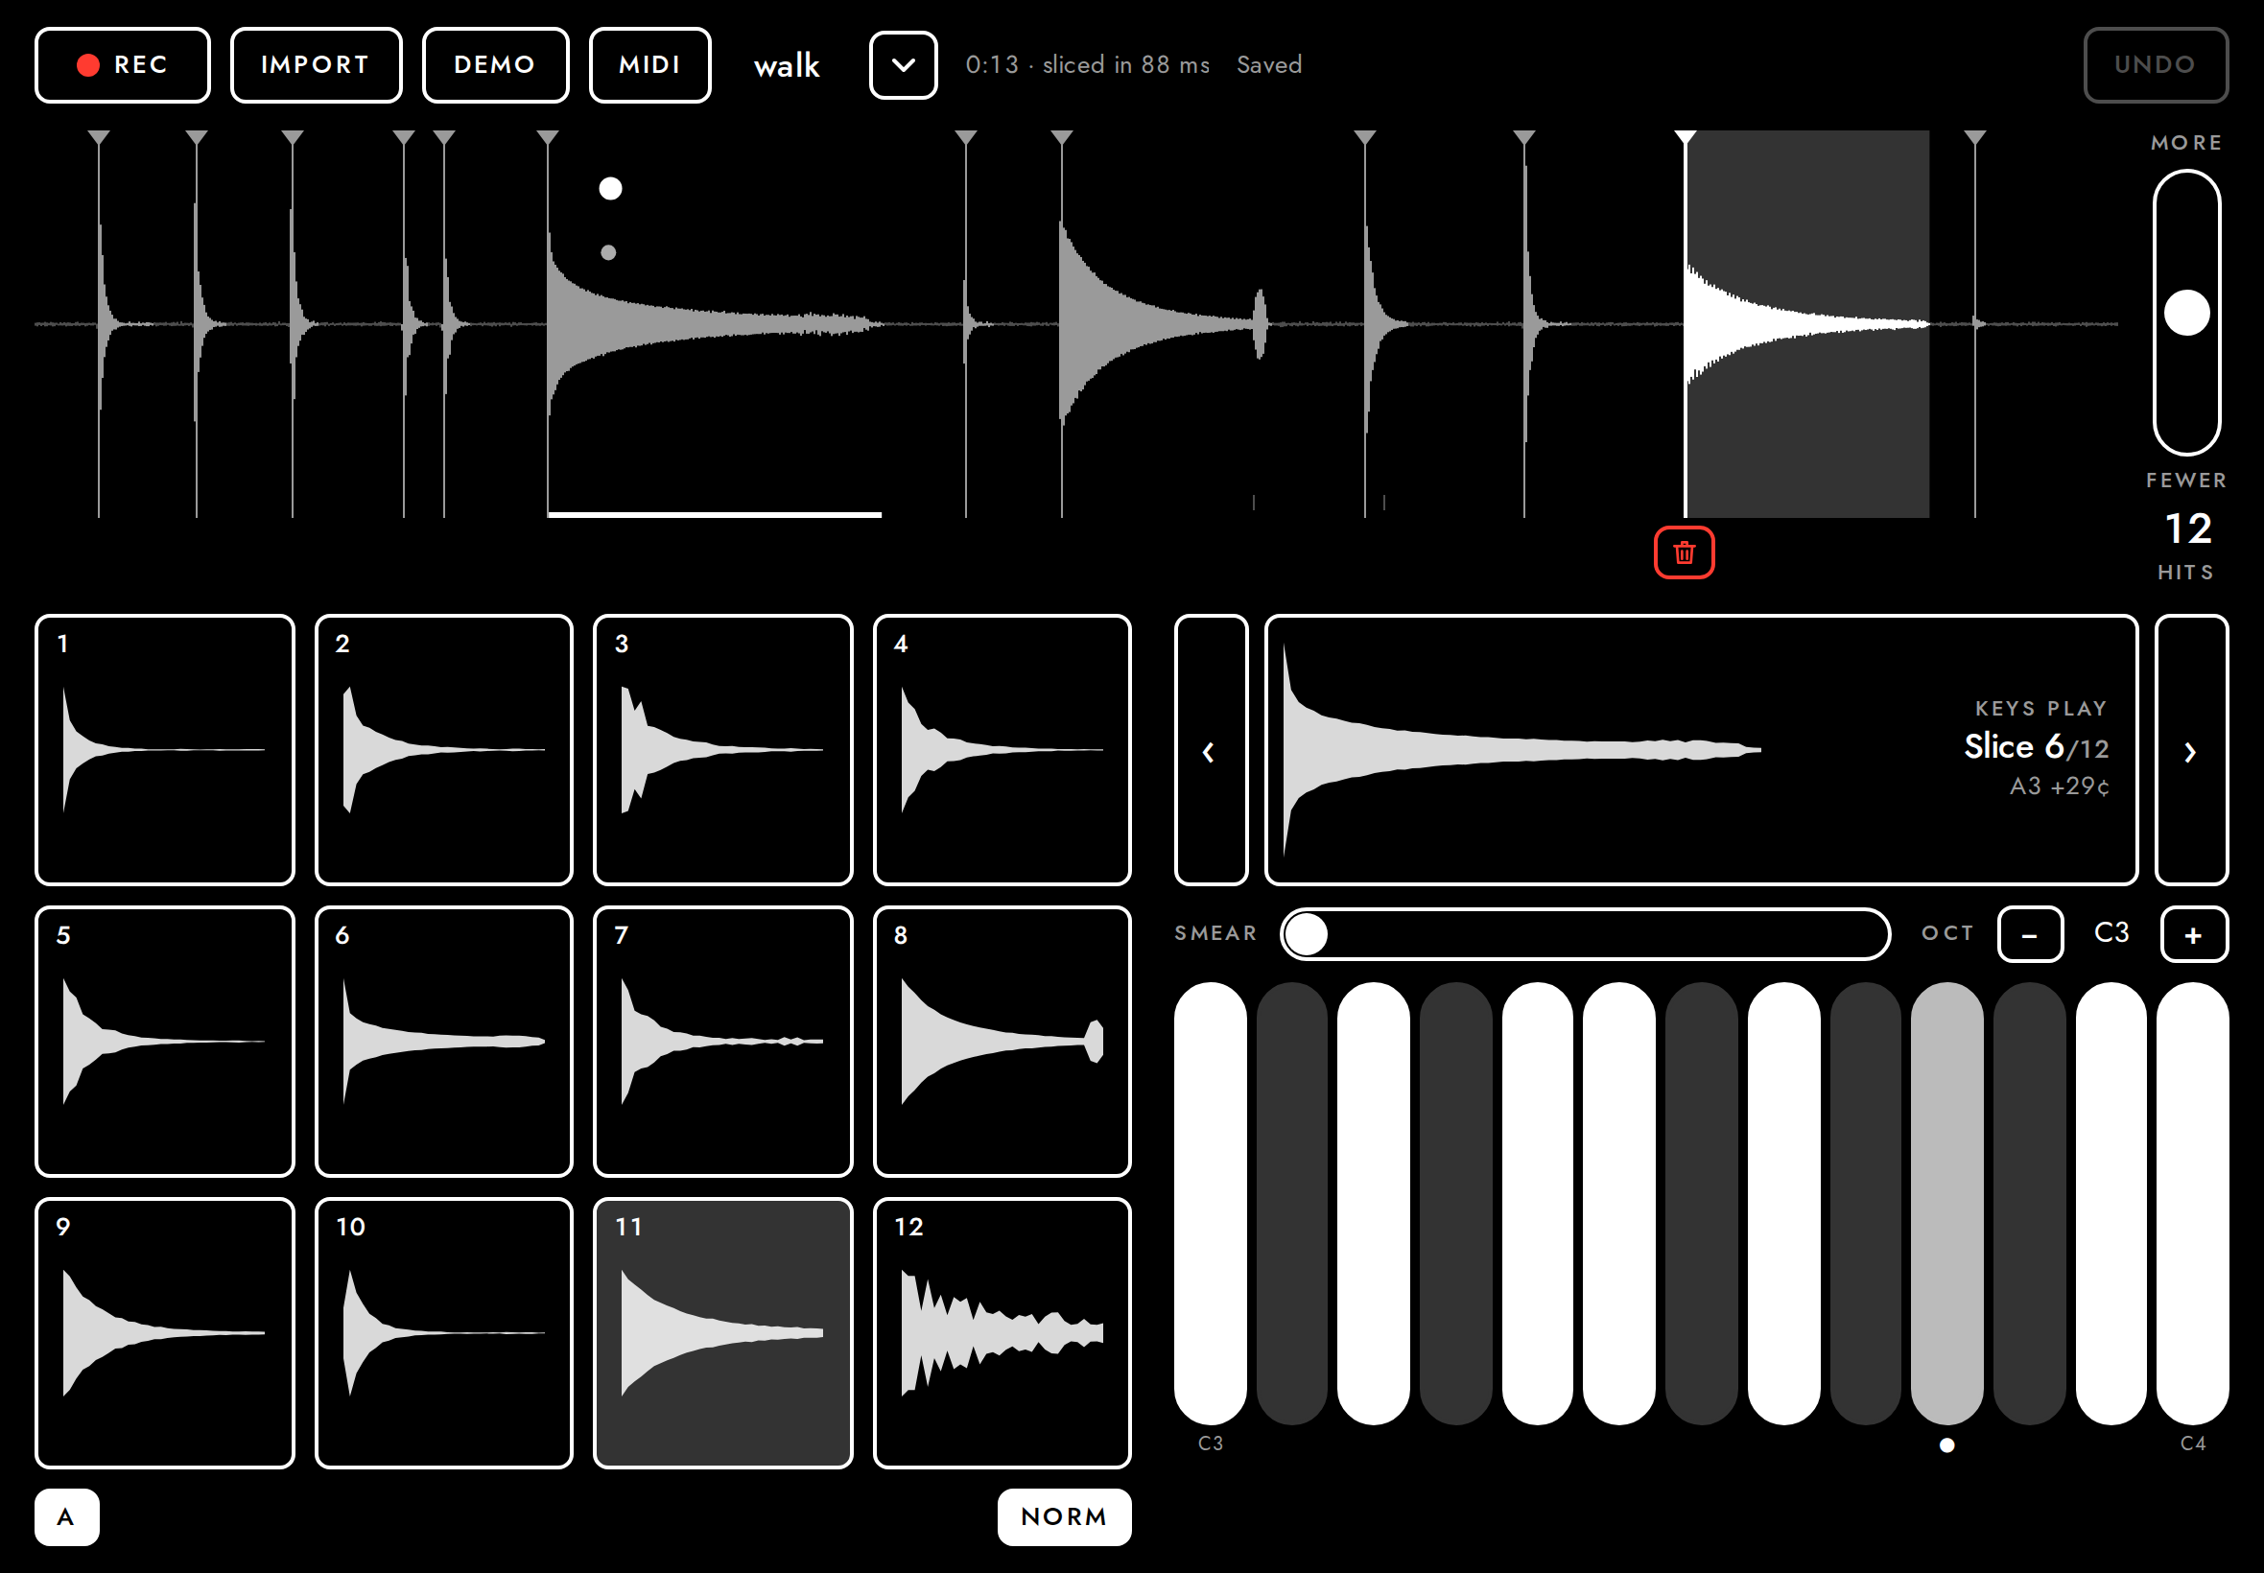Go to next slice with right chevron

pyautogui.click(x=2191, y=750)
